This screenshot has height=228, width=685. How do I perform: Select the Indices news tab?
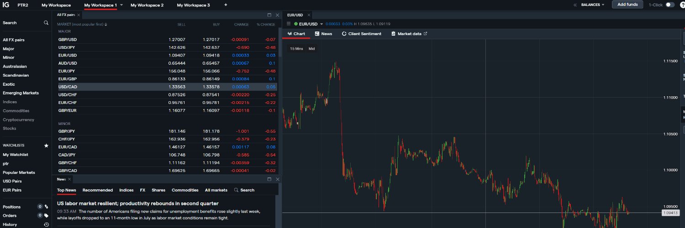point(126,190)
